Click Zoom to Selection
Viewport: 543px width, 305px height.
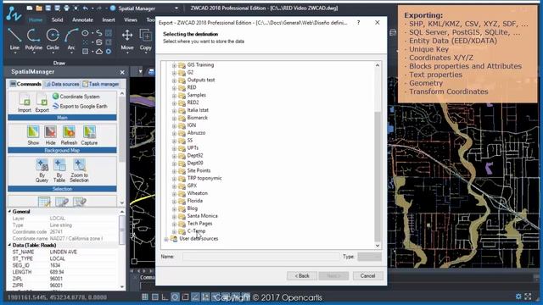tap(79, 170)
